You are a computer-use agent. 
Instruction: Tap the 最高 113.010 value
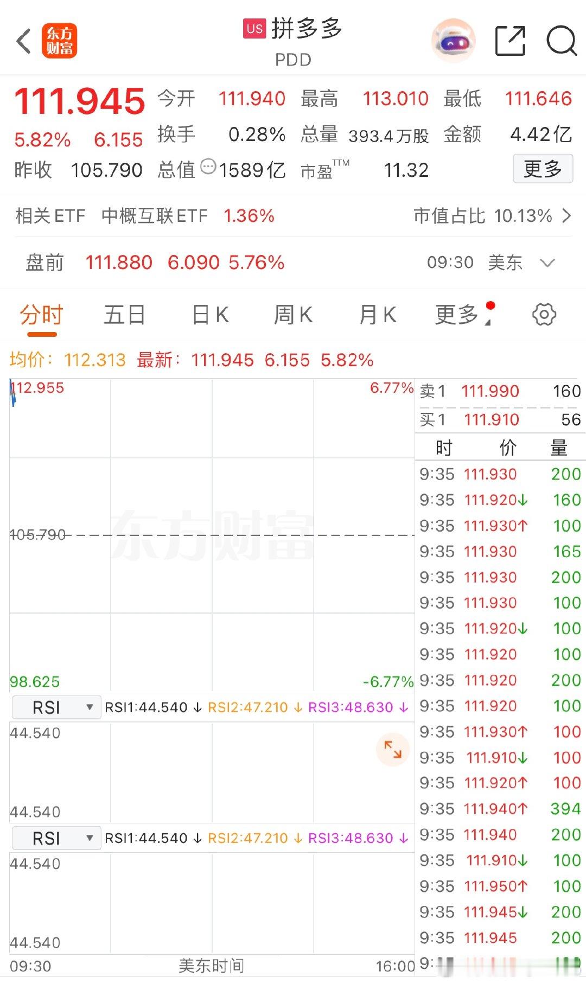tap(396, 99)
